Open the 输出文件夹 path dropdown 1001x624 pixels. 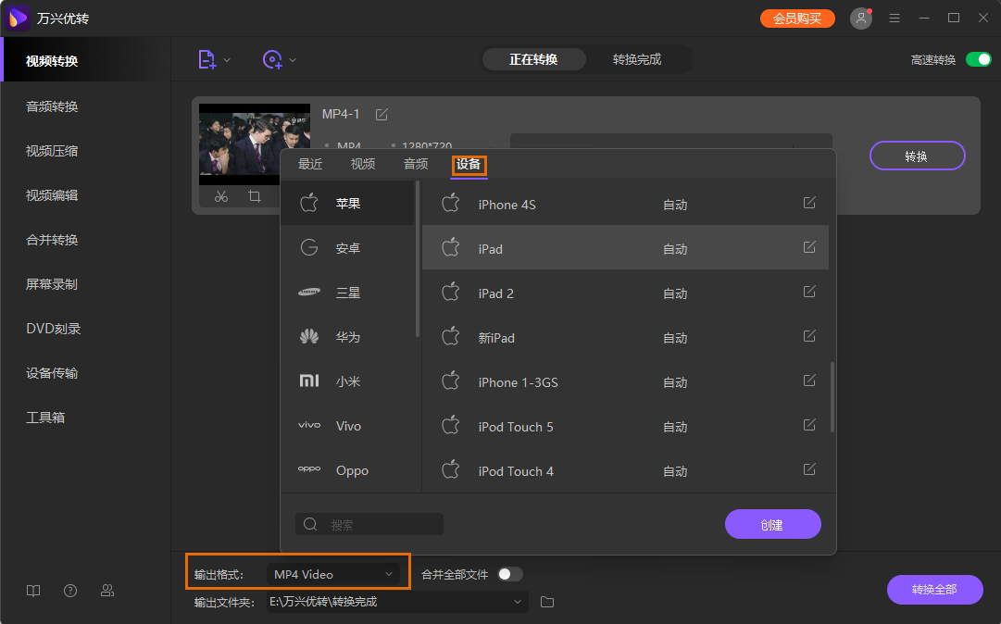point(397,602)
